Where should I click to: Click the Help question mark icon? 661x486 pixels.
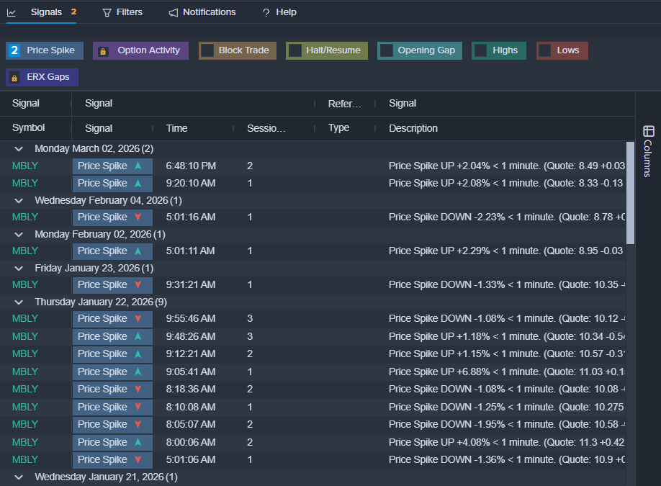coord(266,13)
